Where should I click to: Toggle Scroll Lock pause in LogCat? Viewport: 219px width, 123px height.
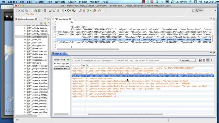click(211, 60)
